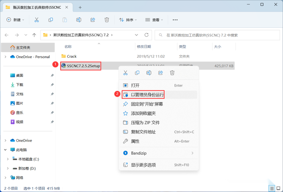Click the Rename icon in the context menu
Viewport: 283px width, 192px height.
pyautogui.click(x=149, y=73)
